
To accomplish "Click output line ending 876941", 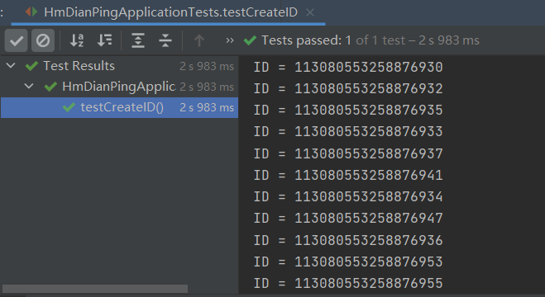I will 348,175.
